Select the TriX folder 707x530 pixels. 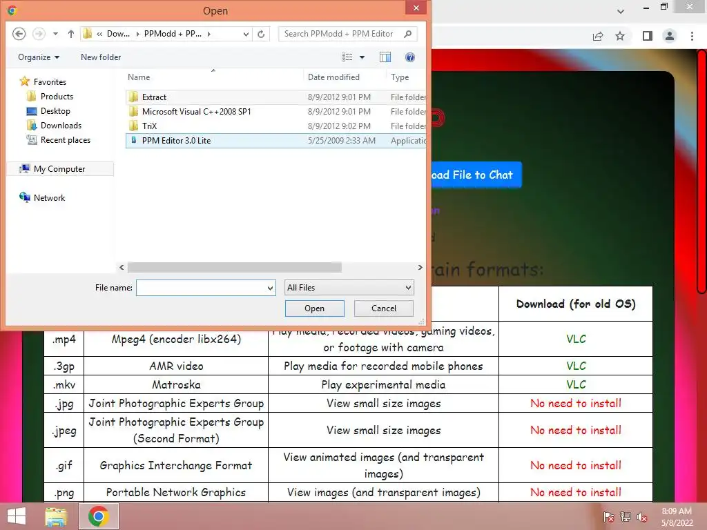point(275,126)
